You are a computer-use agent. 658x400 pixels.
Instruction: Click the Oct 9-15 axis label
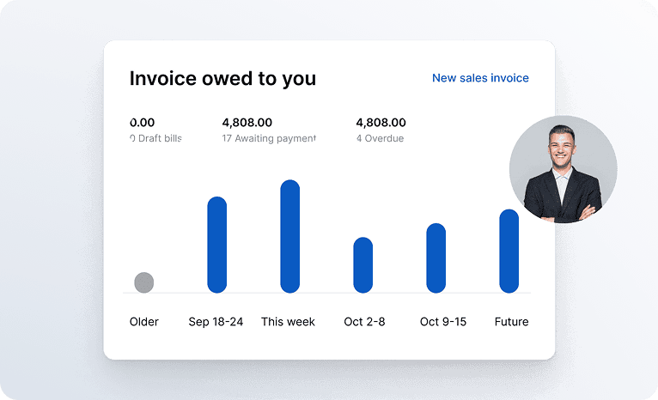click(443, 322)
